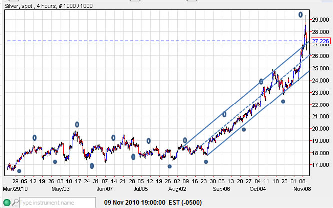The height and width of the screenshot is (208, 333).
Task: Select the high marker above April 12
Action: pos(35,137)
